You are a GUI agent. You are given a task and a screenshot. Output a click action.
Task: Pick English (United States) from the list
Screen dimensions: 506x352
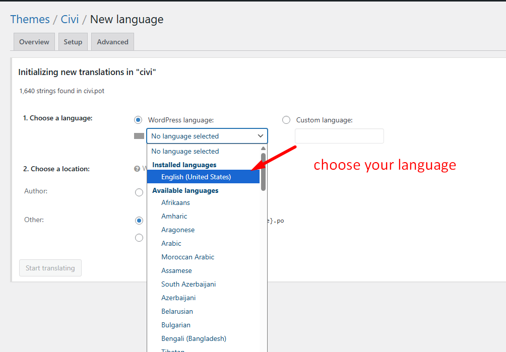pyautogui.click(x=196, y=177)
